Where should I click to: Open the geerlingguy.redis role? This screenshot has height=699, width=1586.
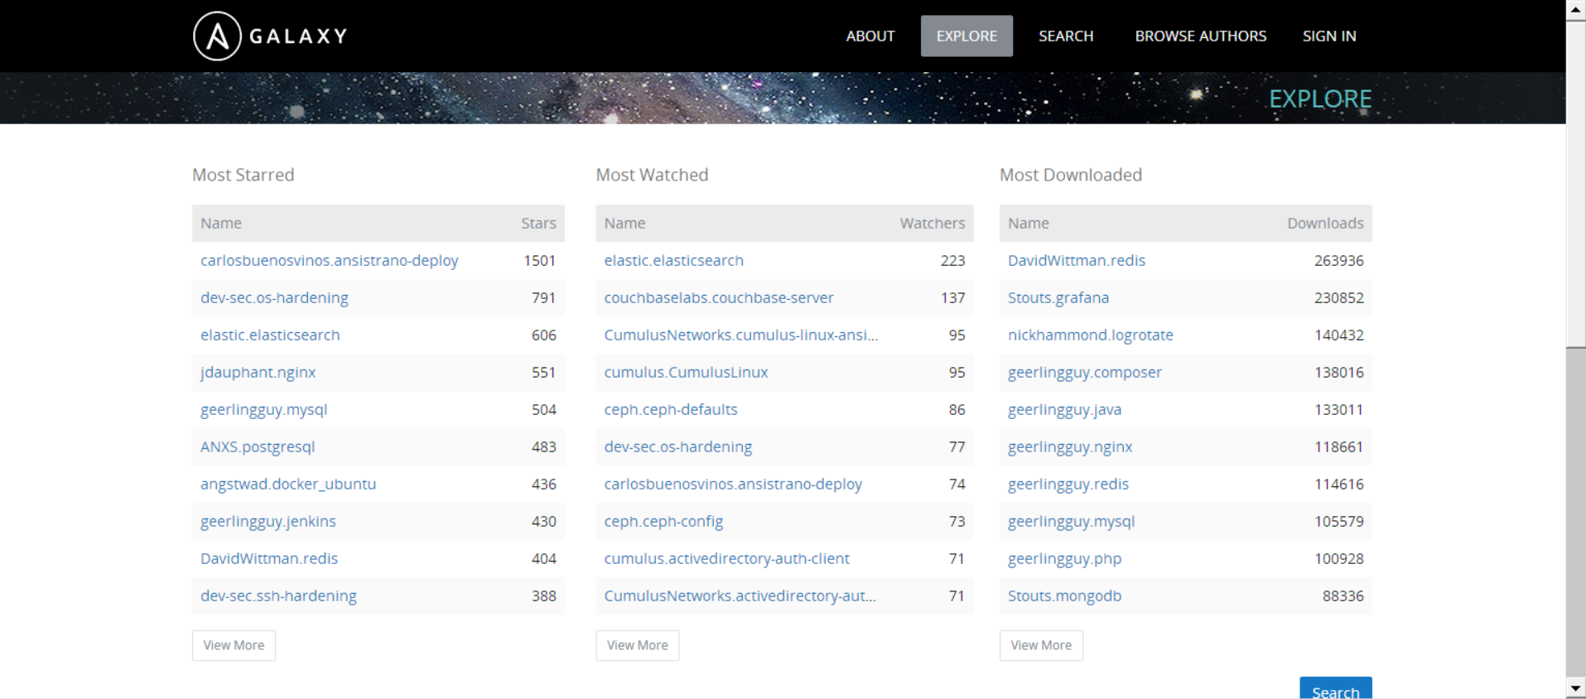[1068, 484]
